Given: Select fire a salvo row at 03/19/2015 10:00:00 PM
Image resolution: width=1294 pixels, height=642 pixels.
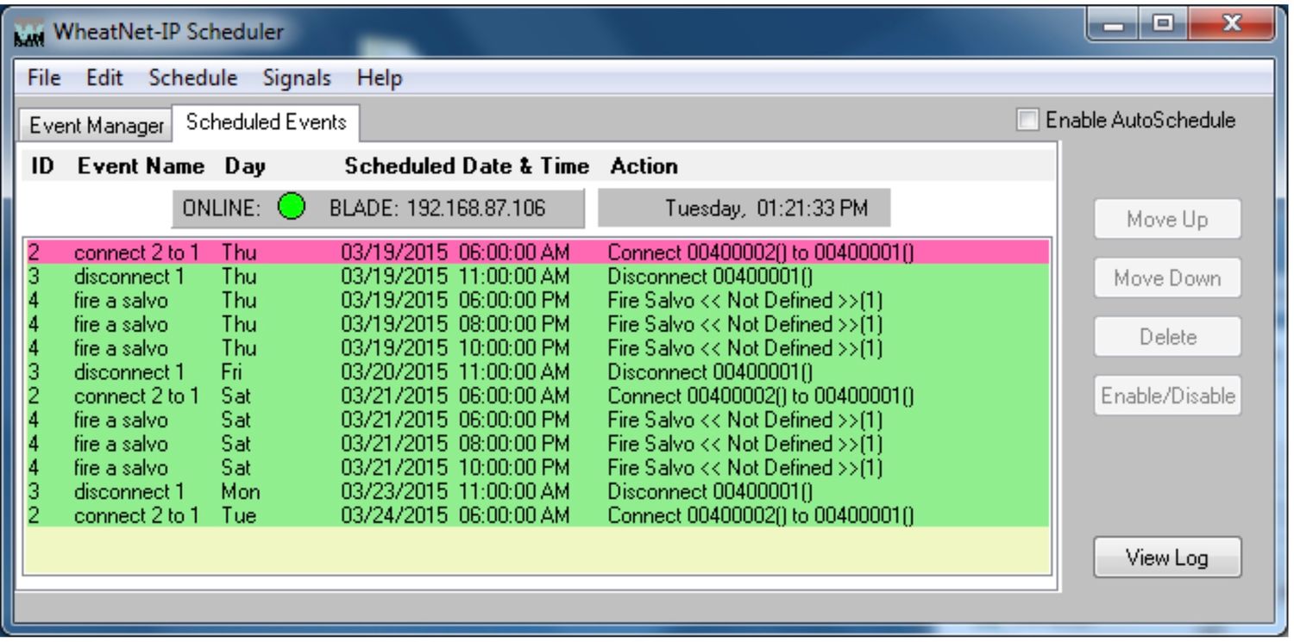Looking at the screenshot, I should click(537, 349).
